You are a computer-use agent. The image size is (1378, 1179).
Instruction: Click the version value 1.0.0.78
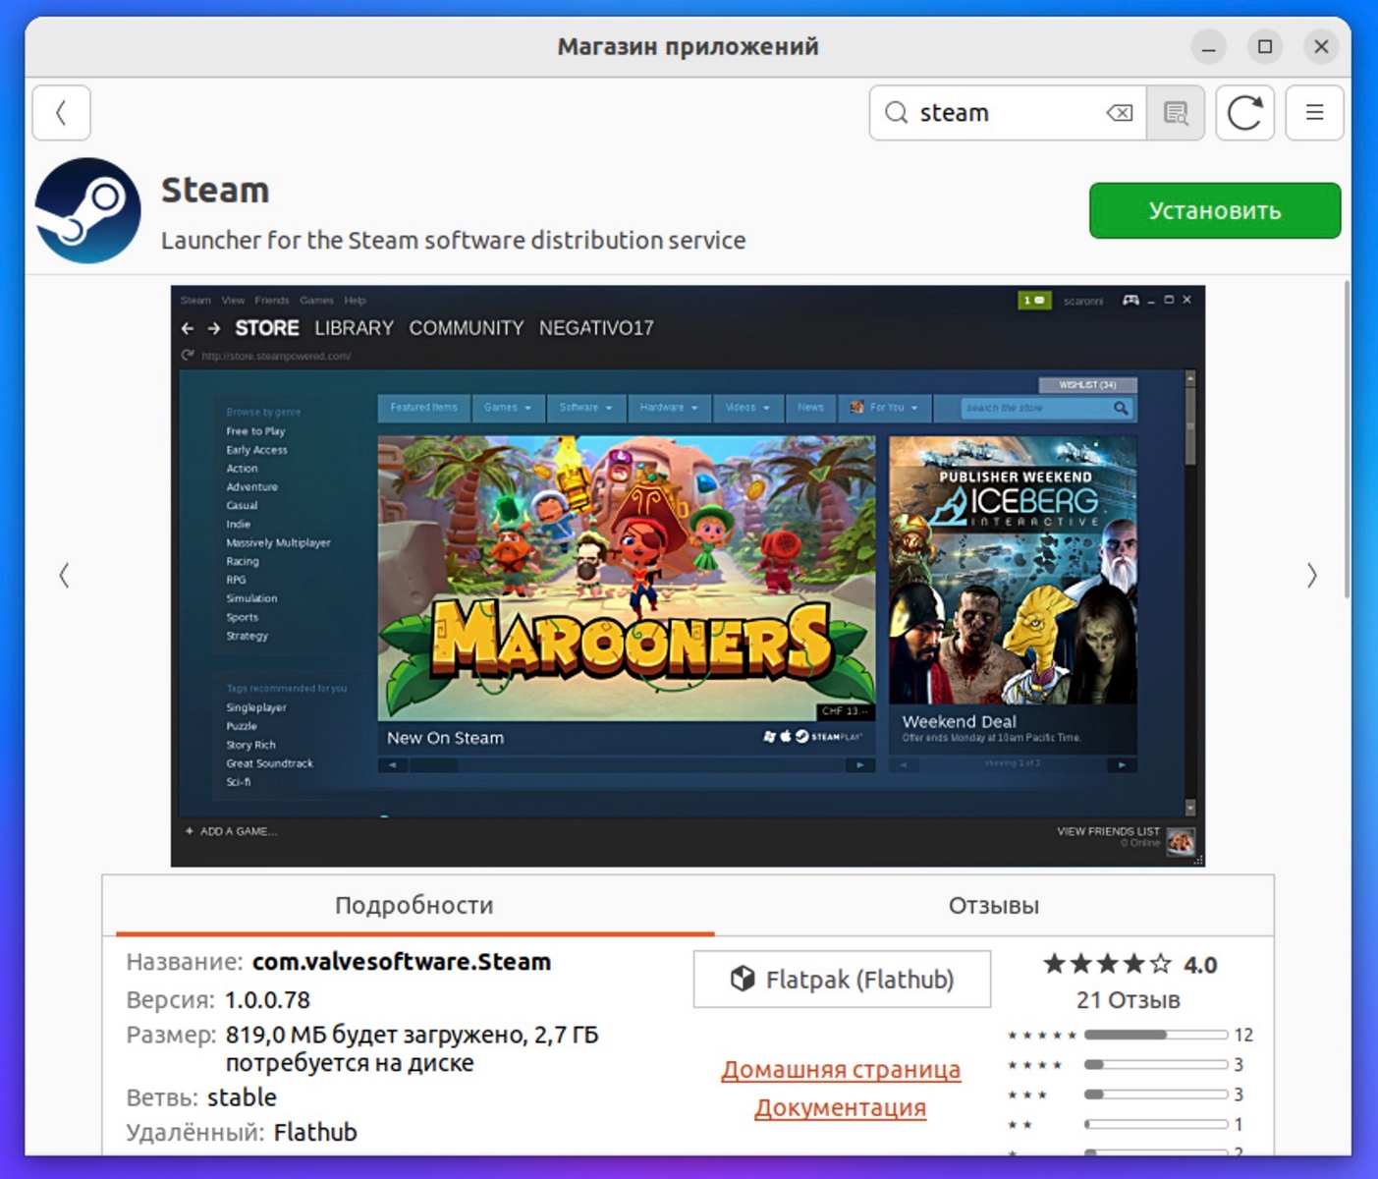pyautogui.click(x=267, y=1000)
